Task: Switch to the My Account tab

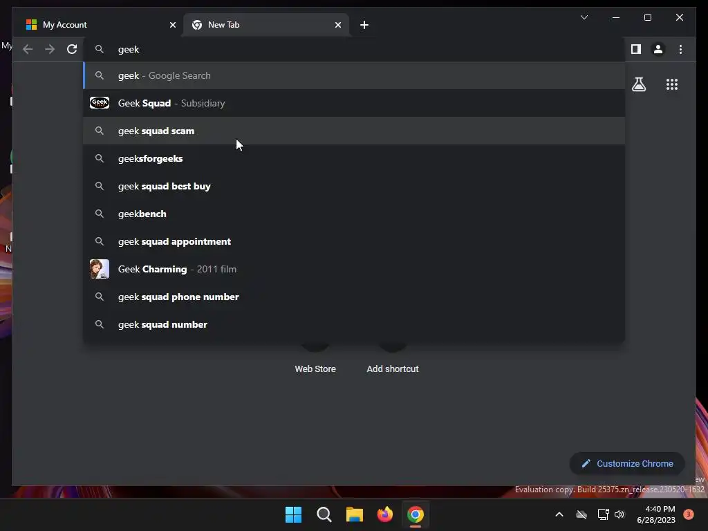Action: click(x=98, y=25)
